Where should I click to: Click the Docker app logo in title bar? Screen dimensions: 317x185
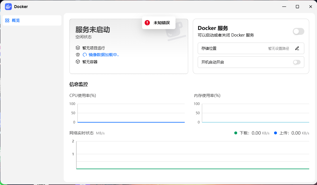[8, 7]
